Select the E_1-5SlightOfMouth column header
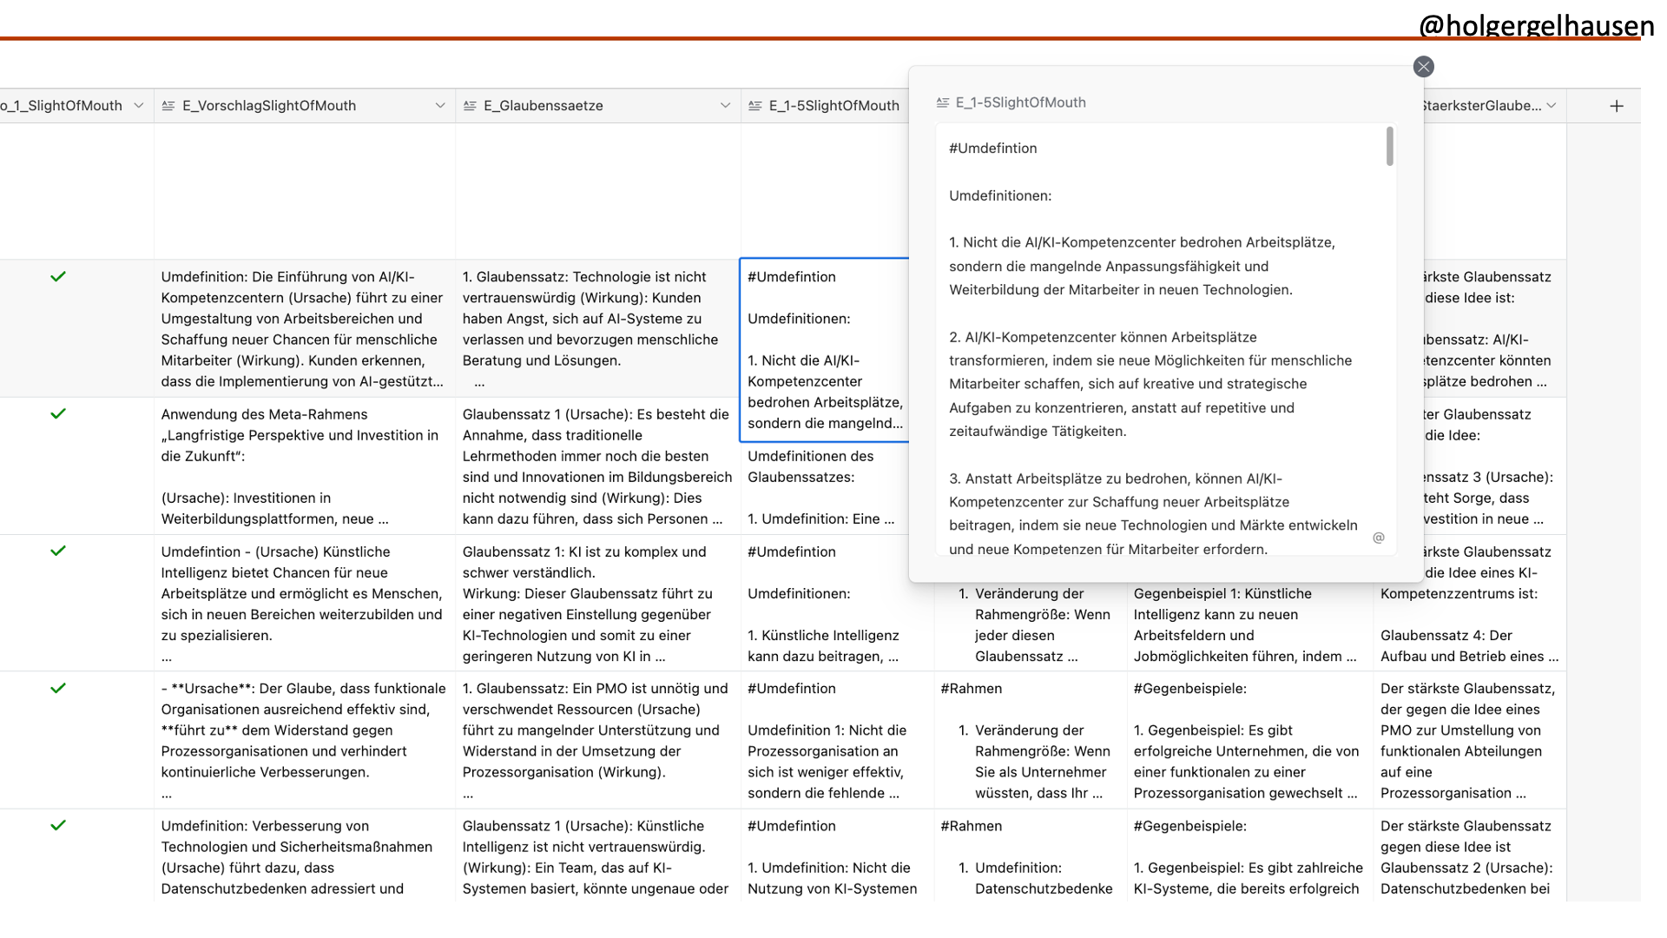 pos(825,106)
